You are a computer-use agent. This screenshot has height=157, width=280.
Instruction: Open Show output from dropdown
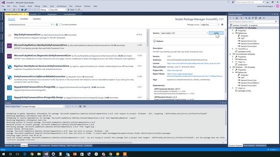coord(43,106)
